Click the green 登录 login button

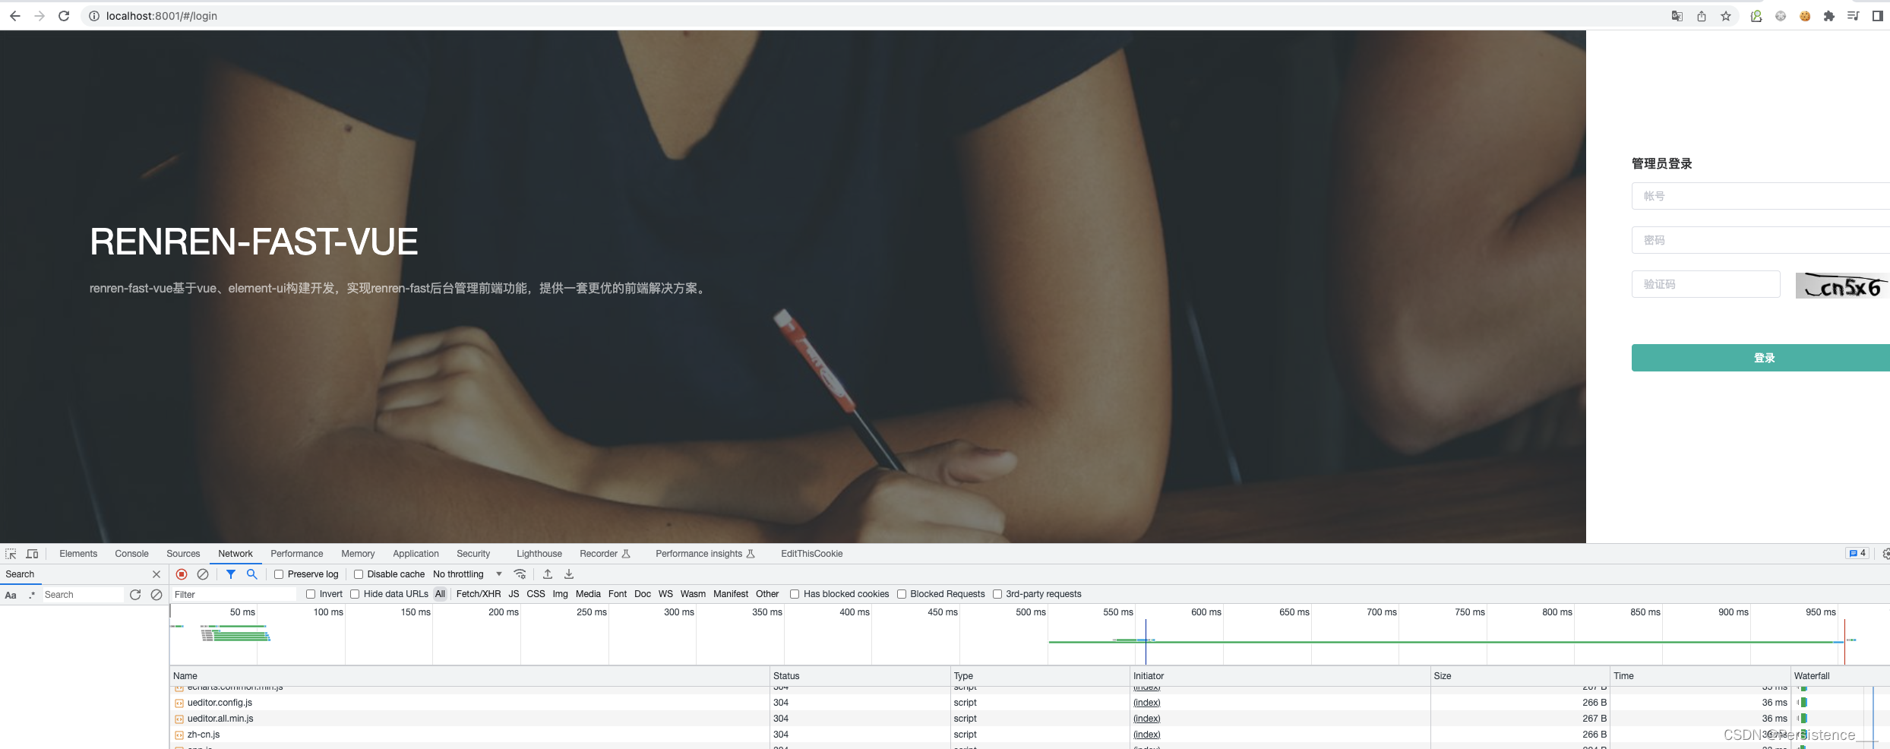(x=1761, y=358)
